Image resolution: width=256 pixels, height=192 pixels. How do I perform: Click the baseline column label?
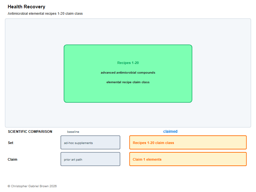point(73,132)
